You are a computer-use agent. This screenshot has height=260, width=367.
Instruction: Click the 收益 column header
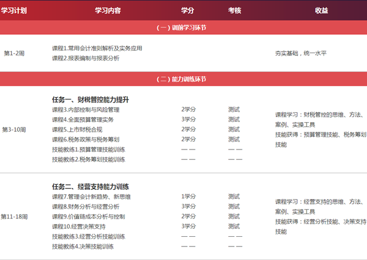click(321, 10)
